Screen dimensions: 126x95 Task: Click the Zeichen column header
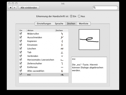coord(62,30)
